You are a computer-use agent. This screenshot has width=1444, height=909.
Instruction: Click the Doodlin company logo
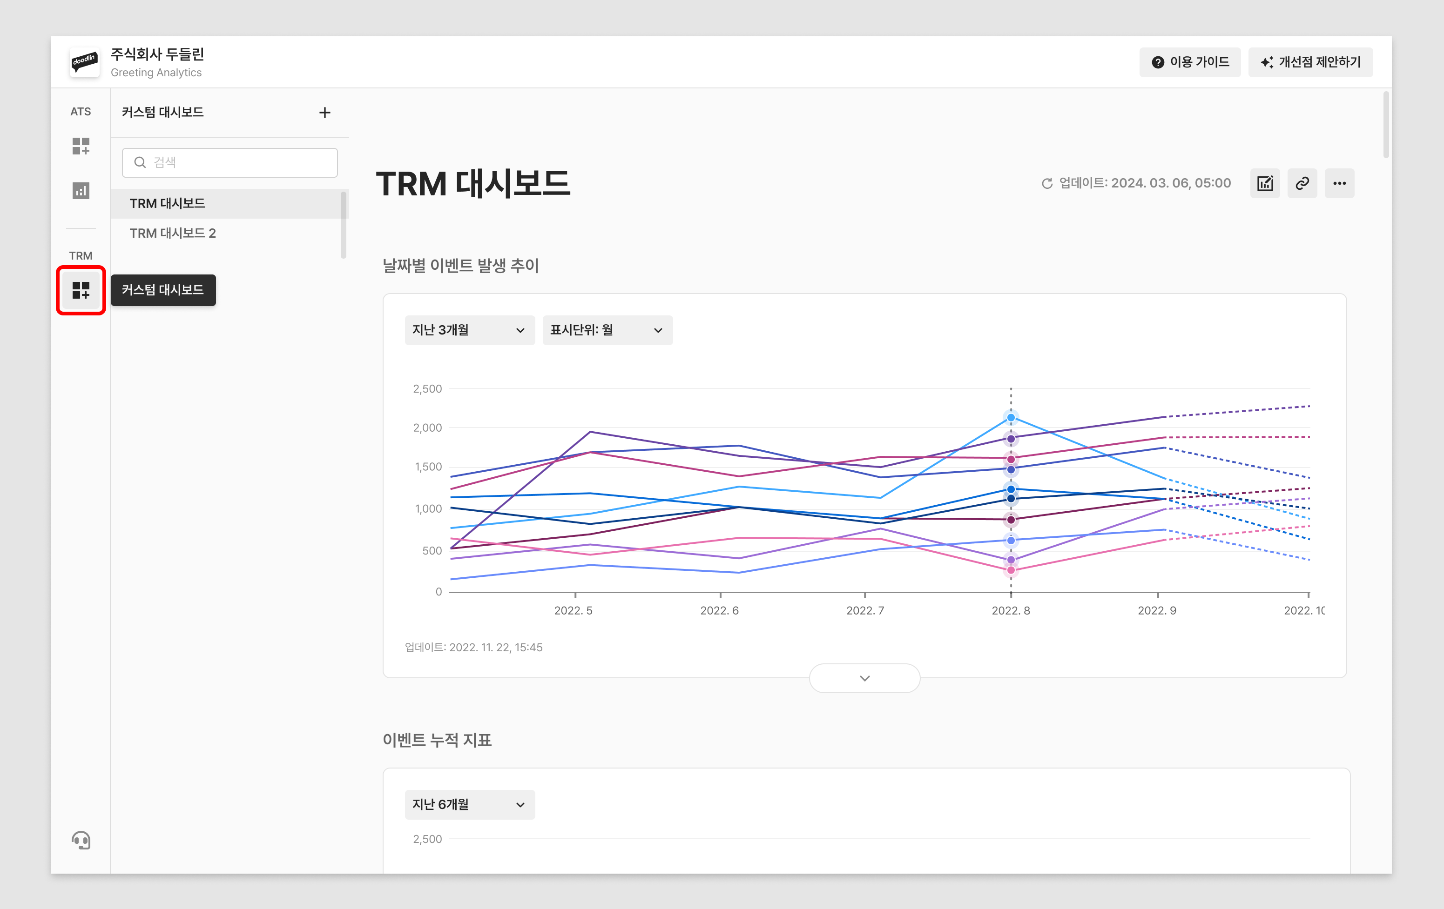click(x=84, y=62)
